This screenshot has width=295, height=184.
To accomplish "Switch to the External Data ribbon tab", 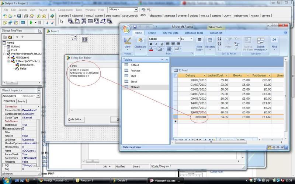I will pyautogui.click(x=170, y=33).
